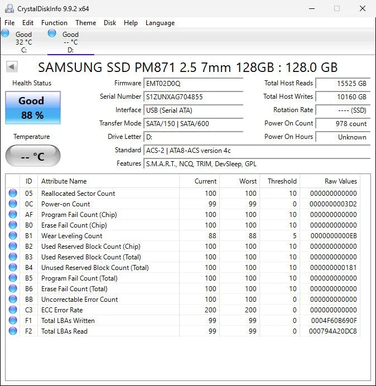
Task: Click the Total Host Reads value 15525 GB
Action: pyautogui.click(x=343, y=84)
